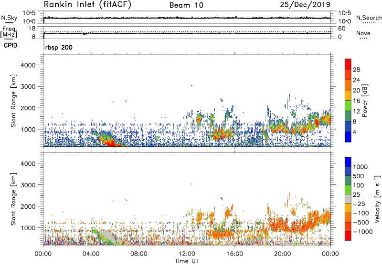382x264 pixels.
Task: Click 'Slant Range [km]' on velocity panel
Action: (x=13, y=199)
